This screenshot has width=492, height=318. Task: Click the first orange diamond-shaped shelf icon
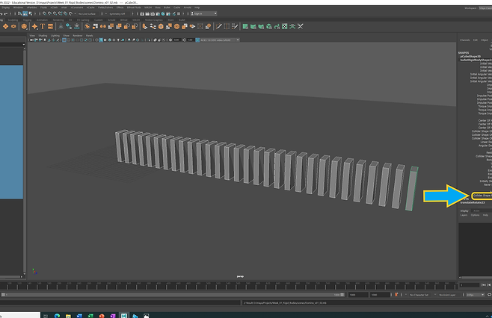(5, 27)
